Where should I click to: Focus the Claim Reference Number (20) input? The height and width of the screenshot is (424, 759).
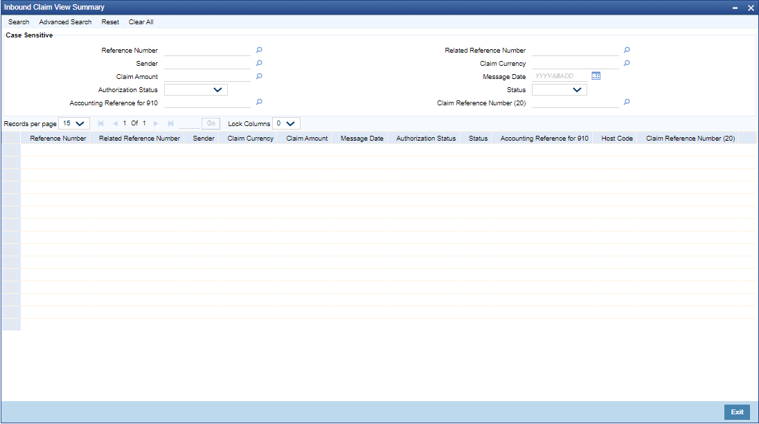[x=575, y=102]
